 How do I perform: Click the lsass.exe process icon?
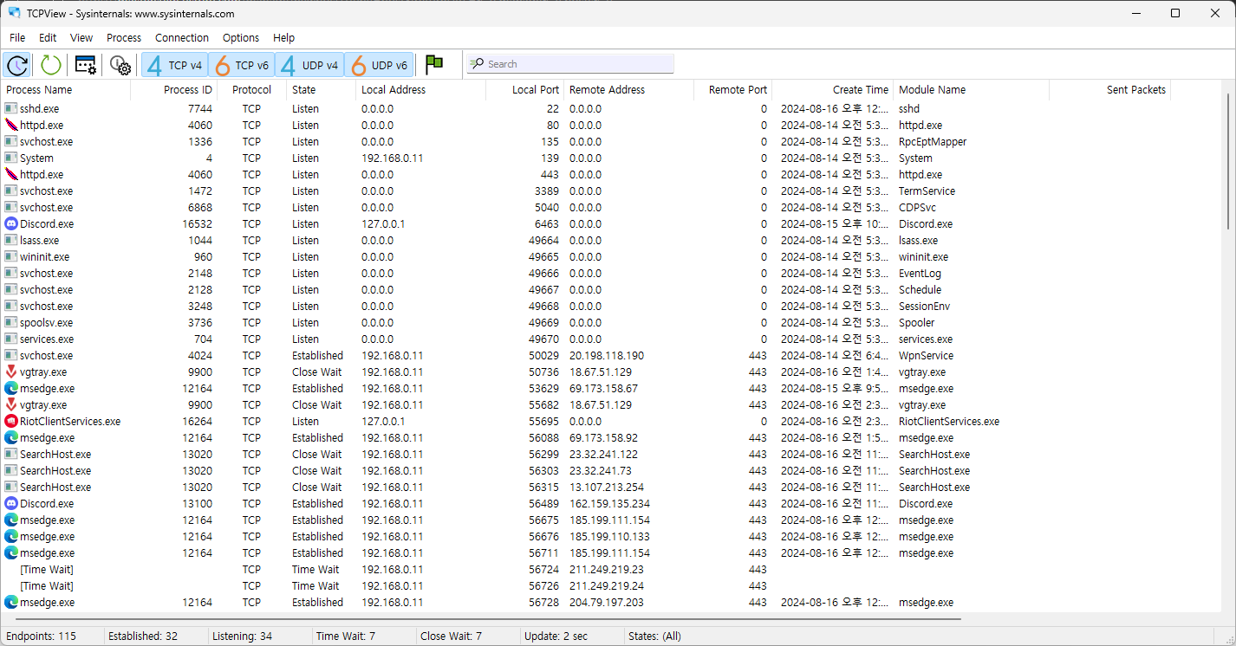[11, 240]
